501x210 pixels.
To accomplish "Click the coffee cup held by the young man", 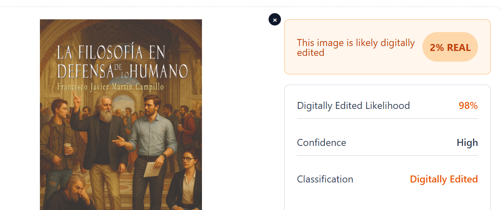I will [67, 148].
